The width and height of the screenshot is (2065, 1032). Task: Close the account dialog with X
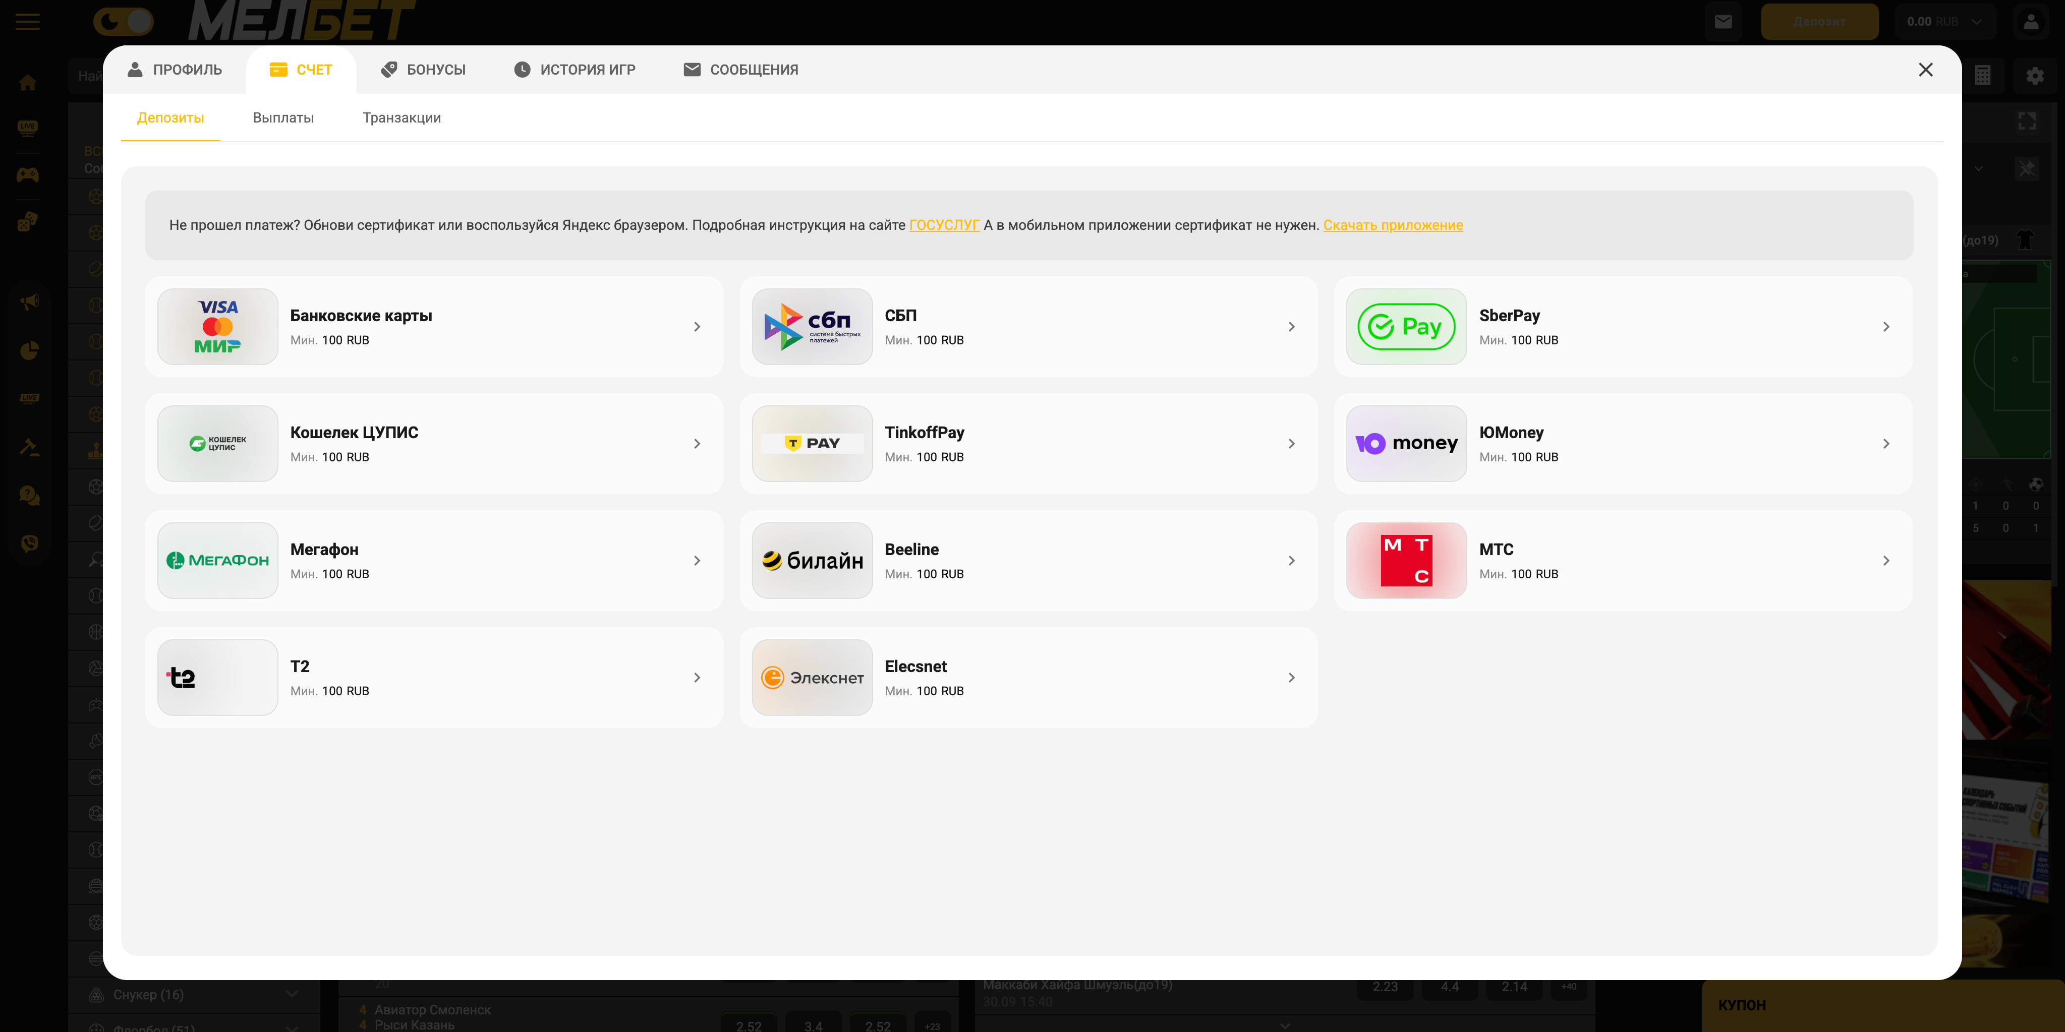[1925, 70]
